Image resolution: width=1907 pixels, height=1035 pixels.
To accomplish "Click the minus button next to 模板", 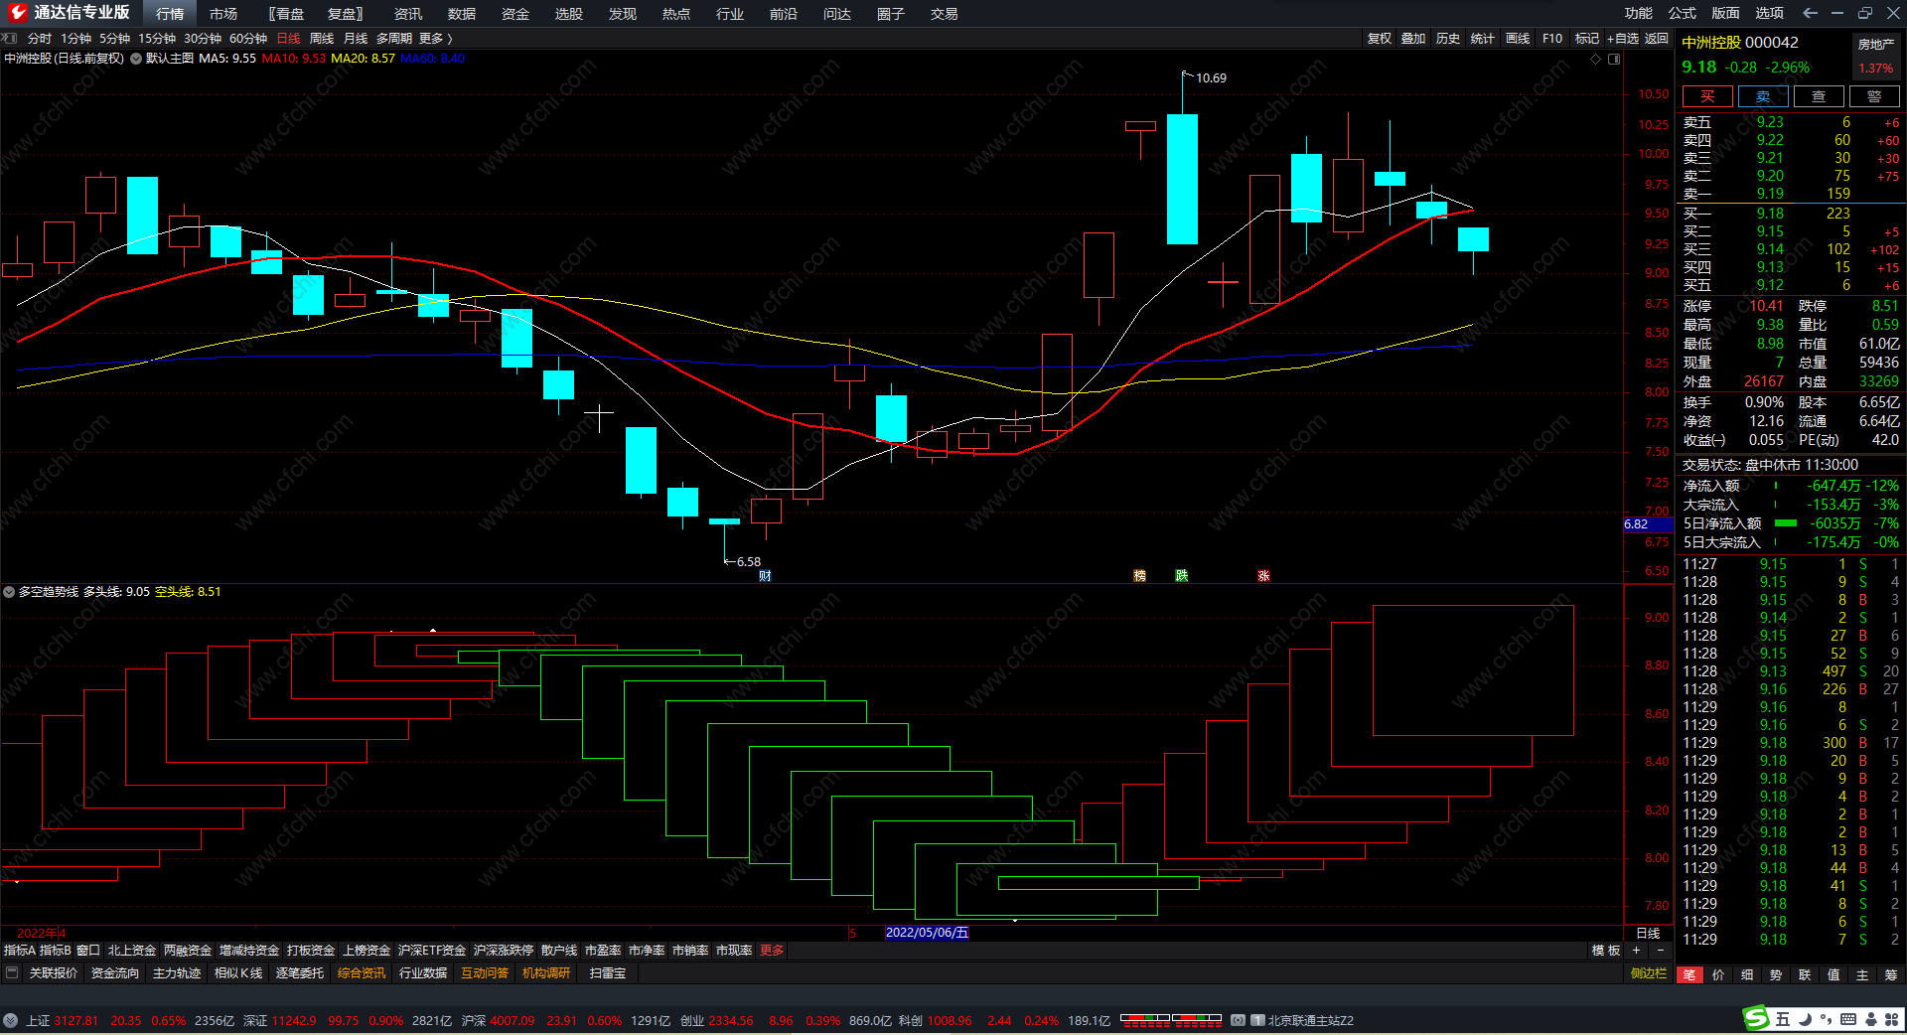I will 1660,951.
